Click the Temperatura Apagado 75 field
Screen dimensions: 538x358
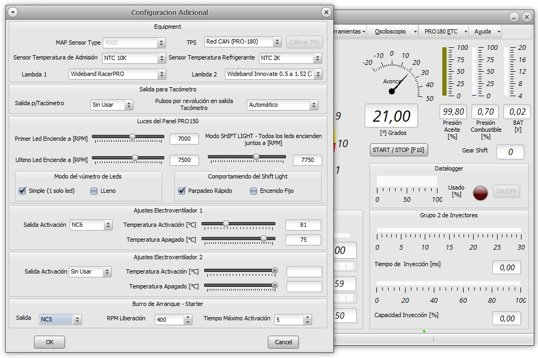pos(304,240)
